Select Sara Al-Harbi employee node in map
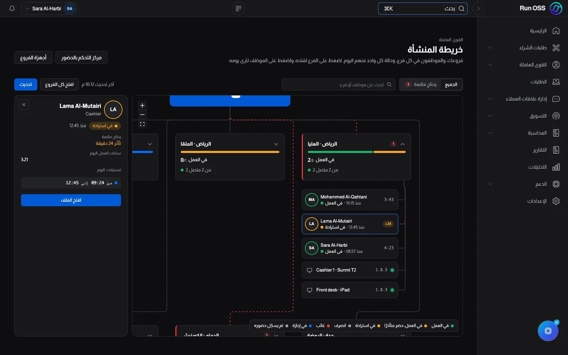This screenshot has width=568, height=355. coord(350,248)
